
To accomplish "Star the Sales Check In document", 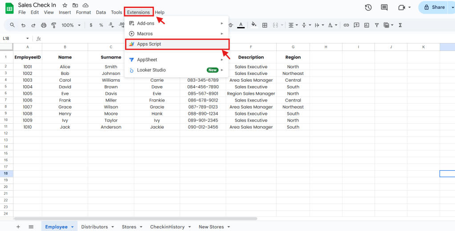I will click(x=65, y=5).
